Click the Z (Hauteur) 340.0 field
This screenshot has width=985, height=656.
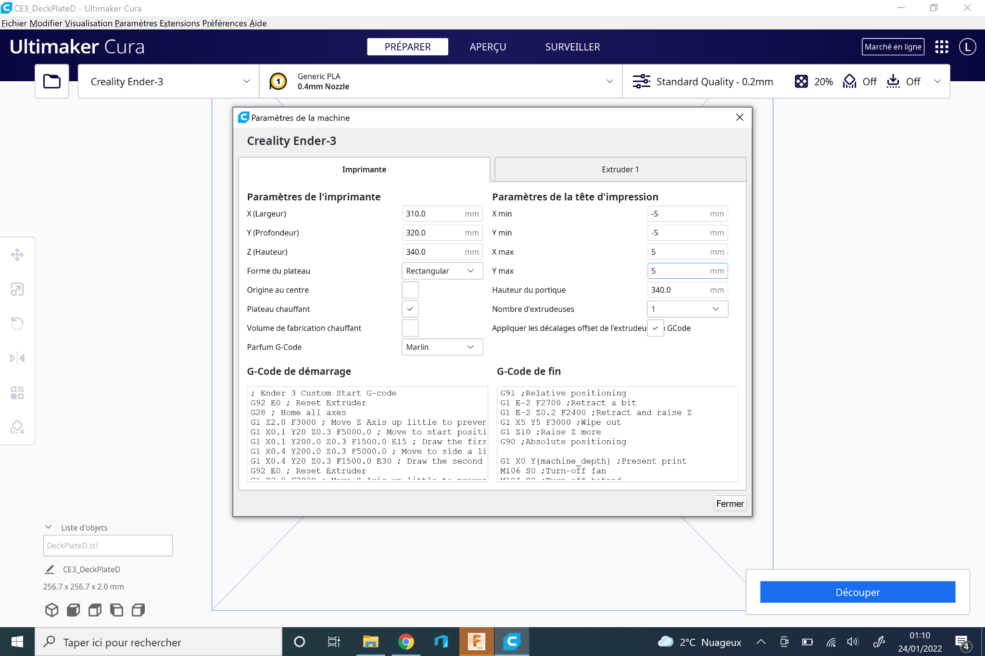442,252
